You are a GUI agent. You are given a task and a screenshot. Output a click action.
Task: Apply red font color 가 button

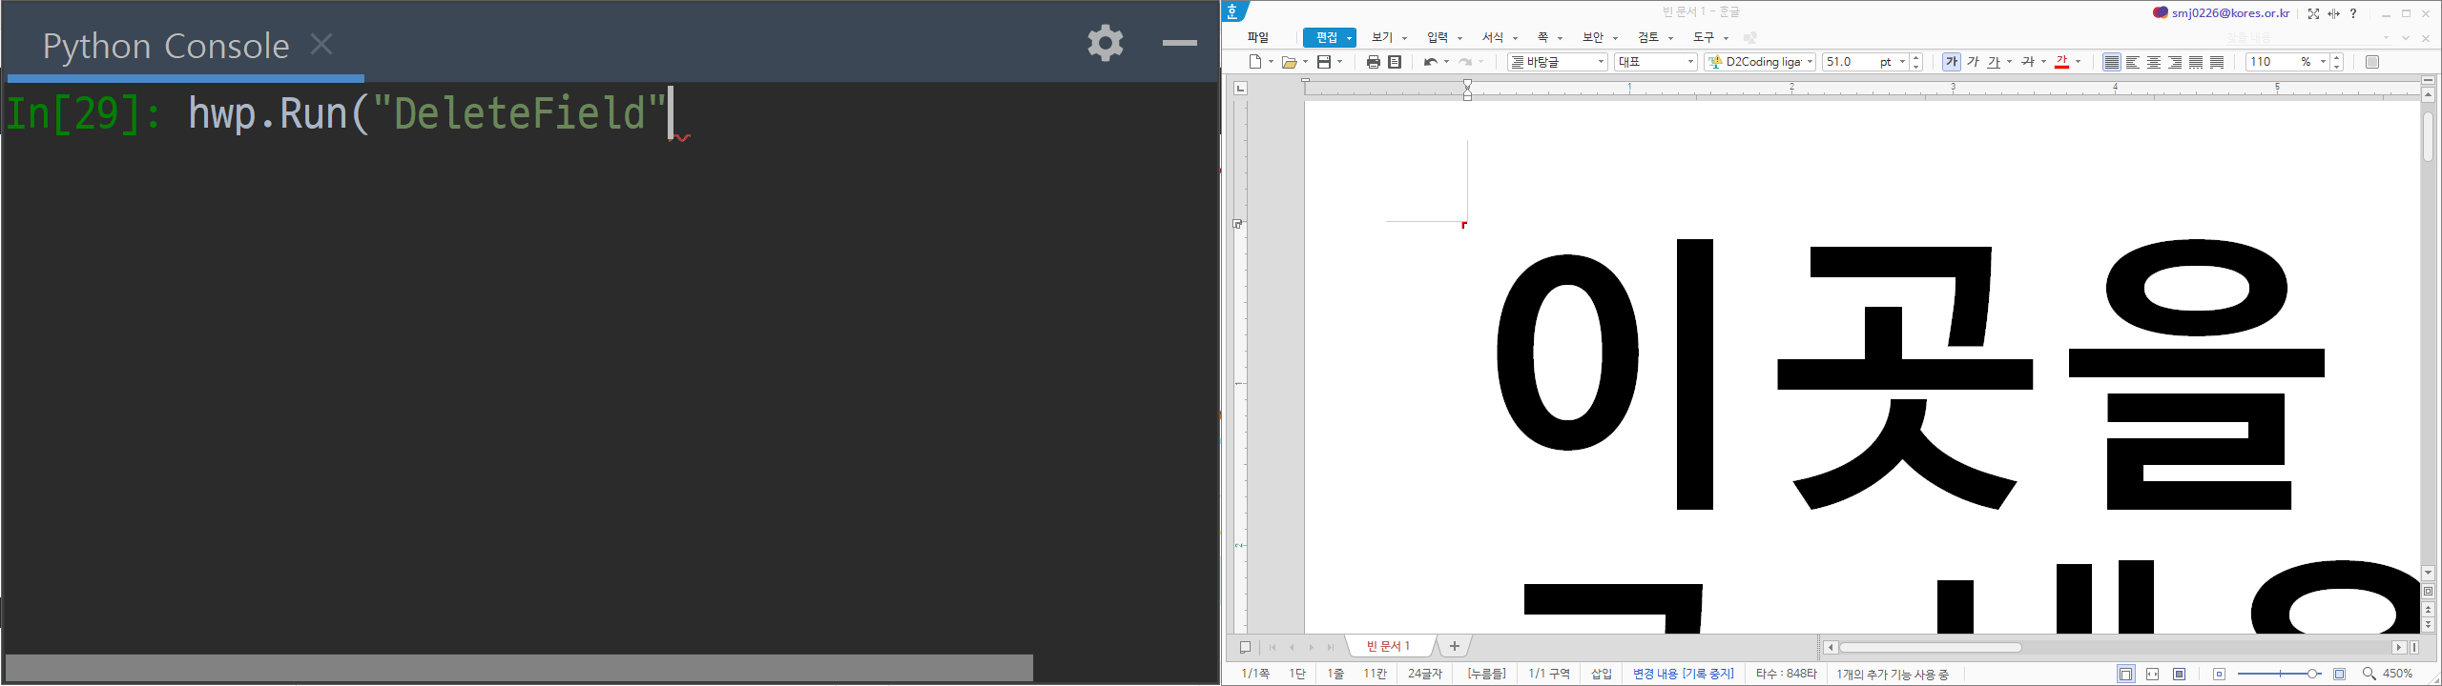[2061, 62]
